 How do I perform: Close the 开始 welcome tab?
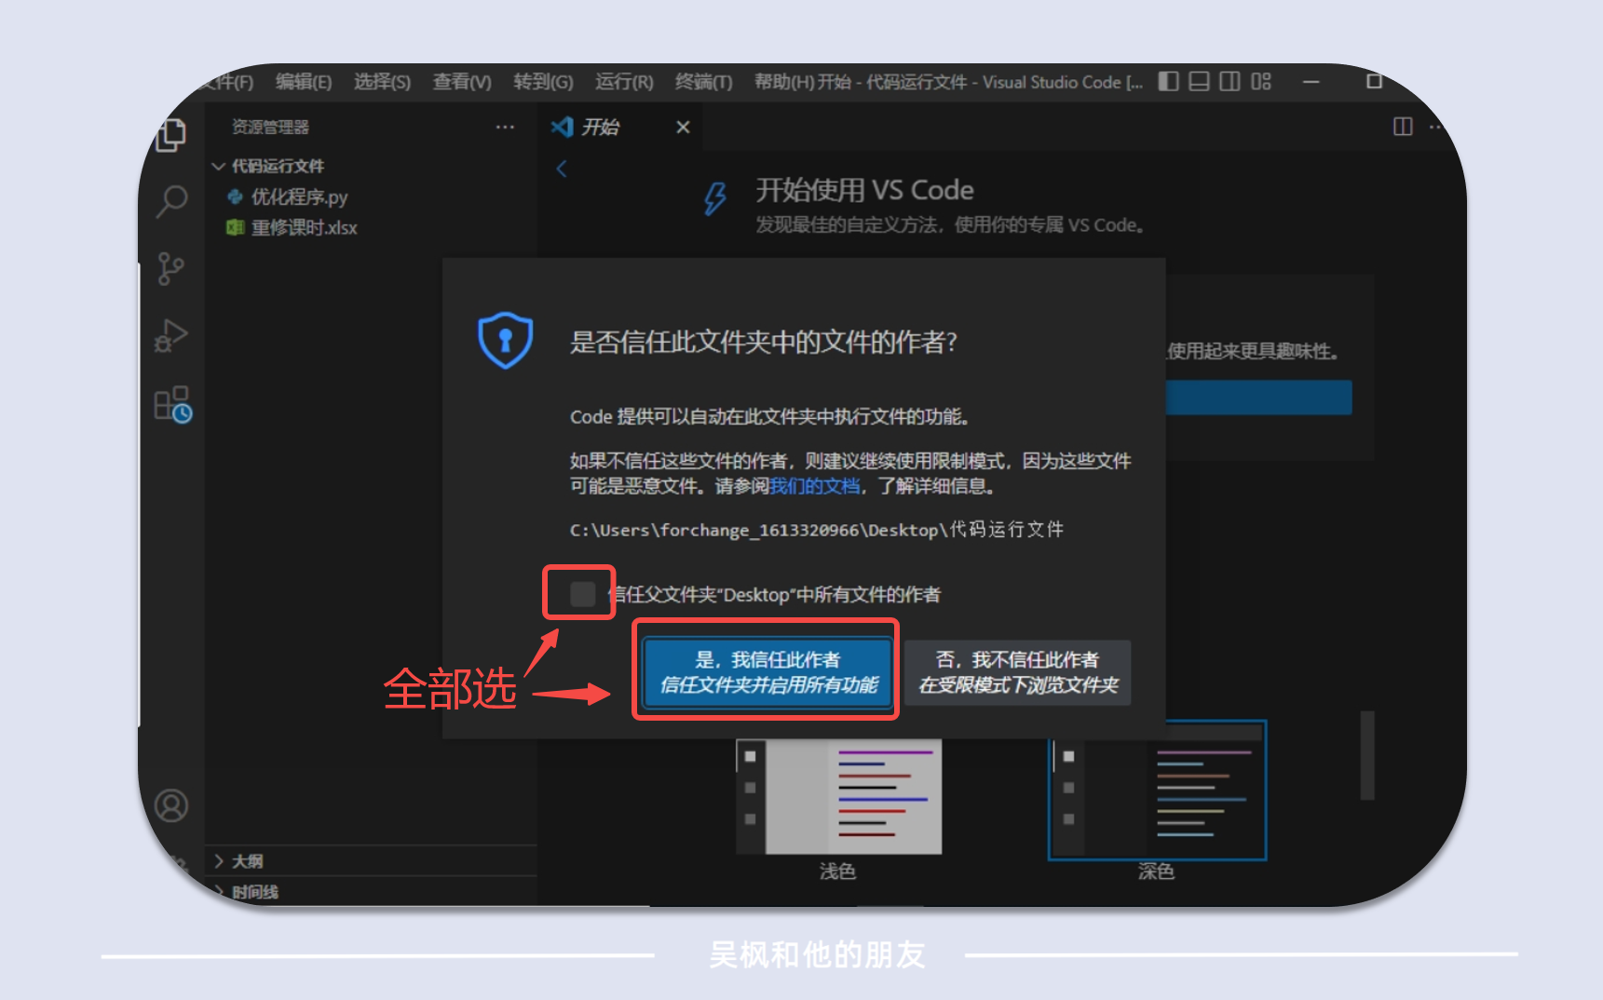[683, 128]
